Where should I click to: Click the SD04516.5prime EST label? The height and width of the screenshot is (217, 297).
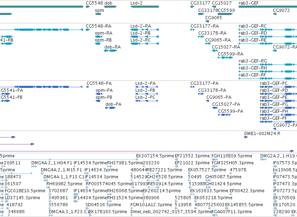click(103, 205)
